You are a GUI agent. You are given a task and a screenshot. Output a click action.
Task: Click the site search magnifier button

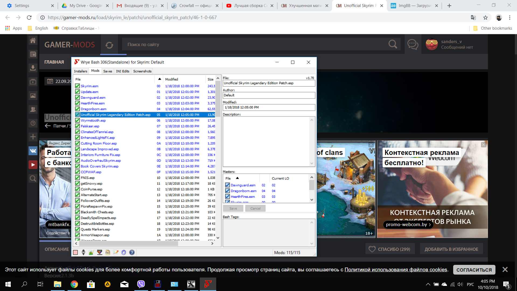click(393, 44)
